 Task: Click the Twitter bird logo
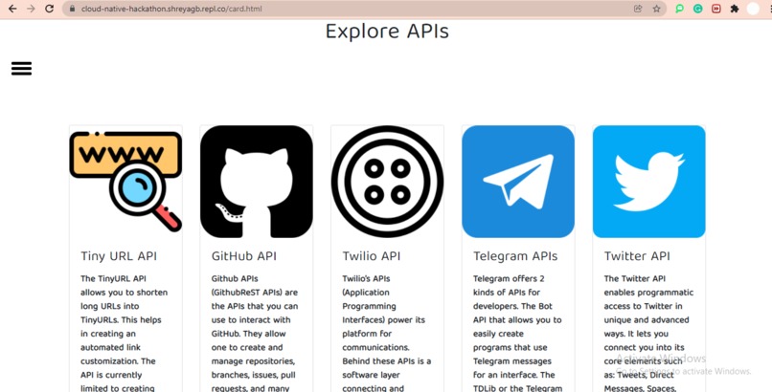click(648, 182)
